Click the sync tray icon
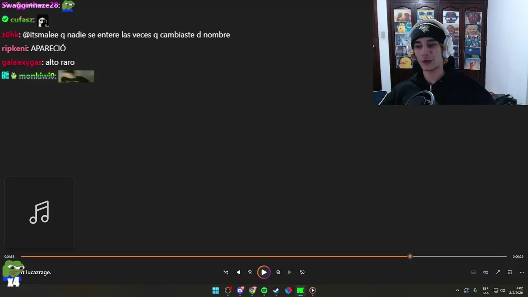This screenshot has height=297, width=528. (x=467, y=290)
